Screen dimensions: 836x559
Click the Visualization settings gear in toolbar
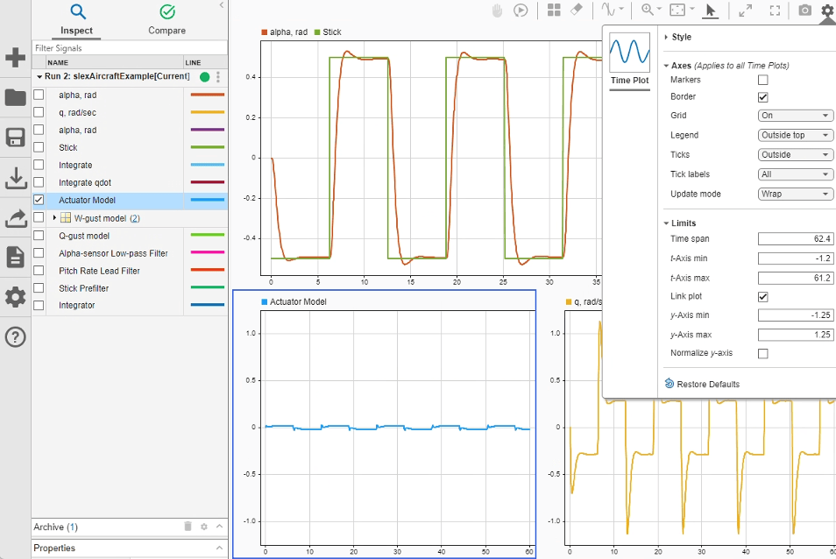827,11
